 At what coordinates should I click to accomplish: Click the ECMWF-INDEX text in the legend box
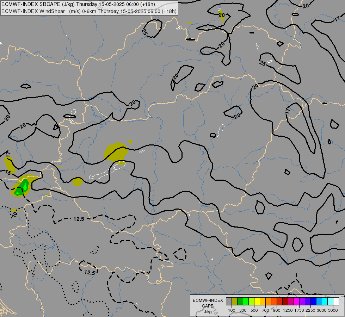(208, 300)
